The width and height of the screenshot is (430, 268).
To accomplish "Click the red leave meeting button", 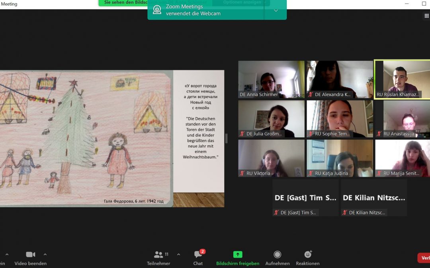I will [x=424, y=258].
